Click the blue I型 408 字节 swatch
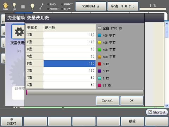 point(99,35)
